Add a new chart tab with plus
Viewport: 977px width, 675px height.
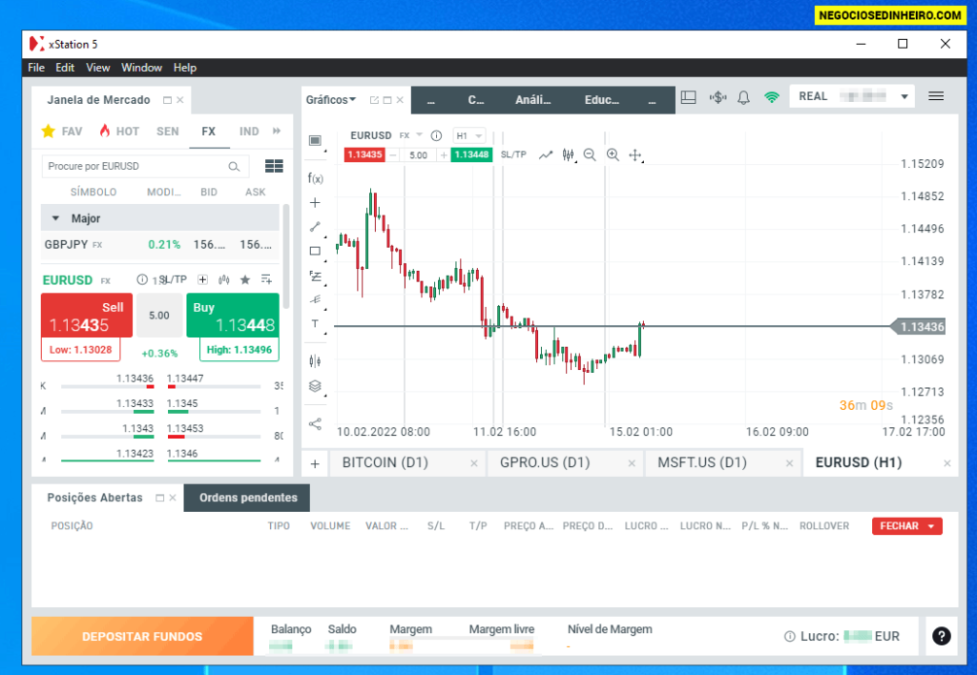(315, 464)
